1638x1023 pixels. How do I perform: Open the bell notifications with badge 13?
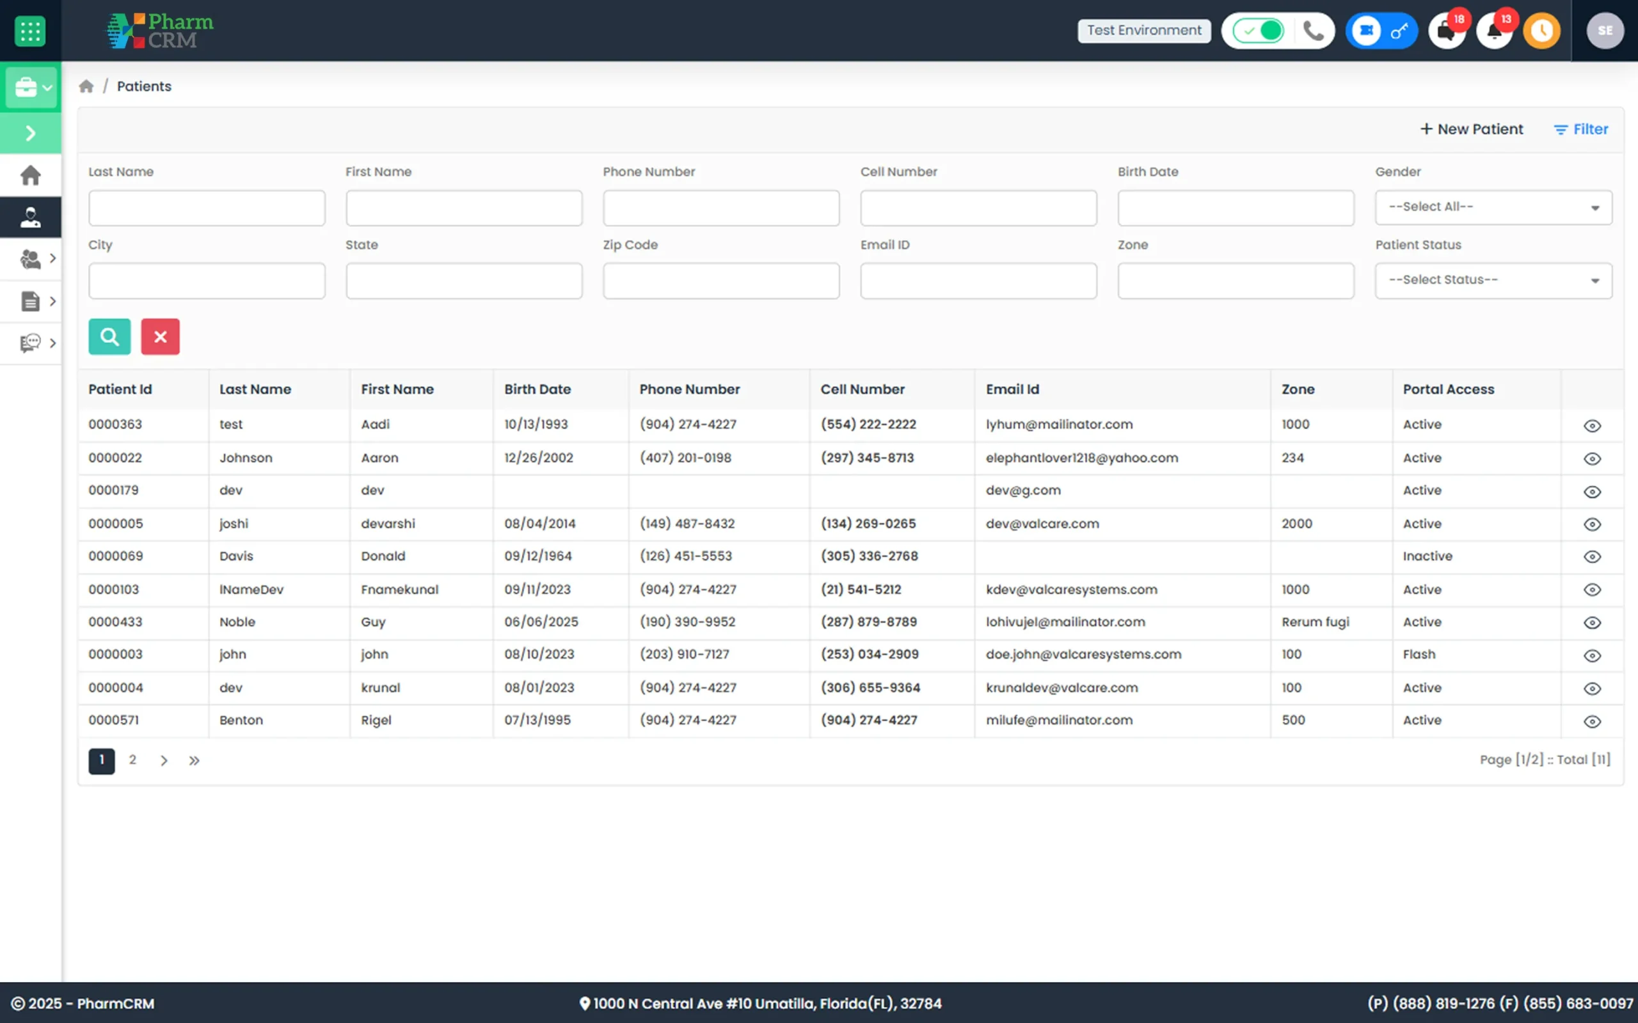click(x=1495, y=31)
